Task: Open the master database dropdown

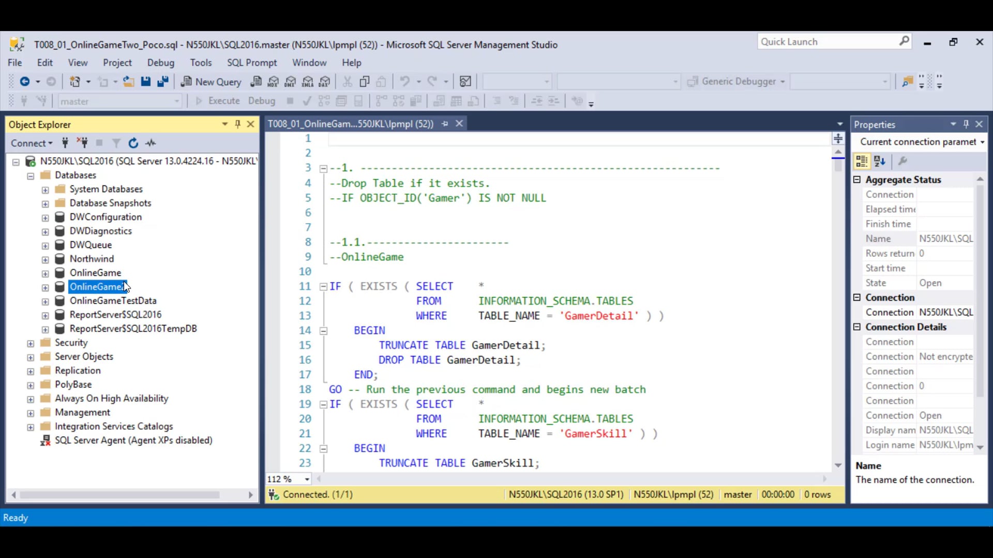Action: pos(176,101)
